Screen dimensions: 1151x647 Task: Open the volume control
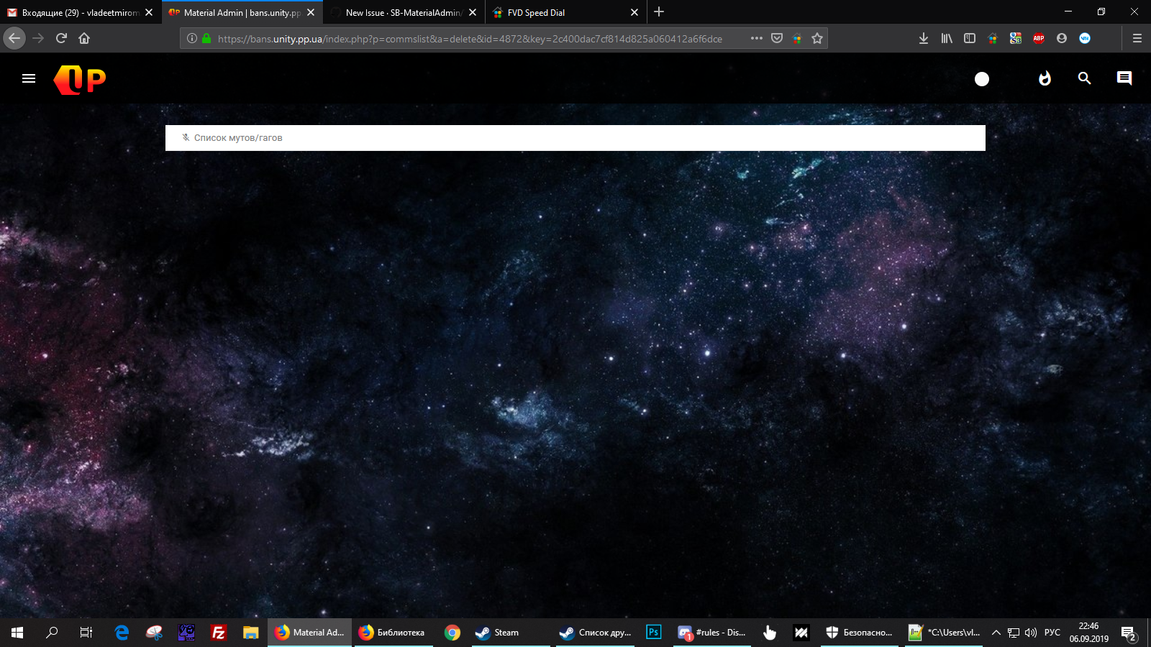(1031, 633)
